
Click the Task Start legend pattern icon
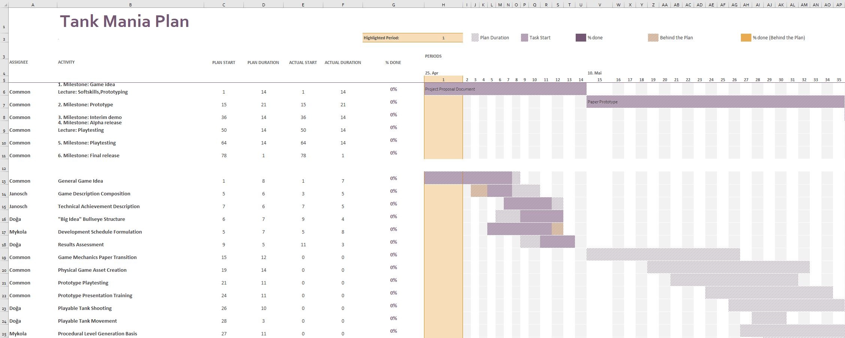coord(524,37)
